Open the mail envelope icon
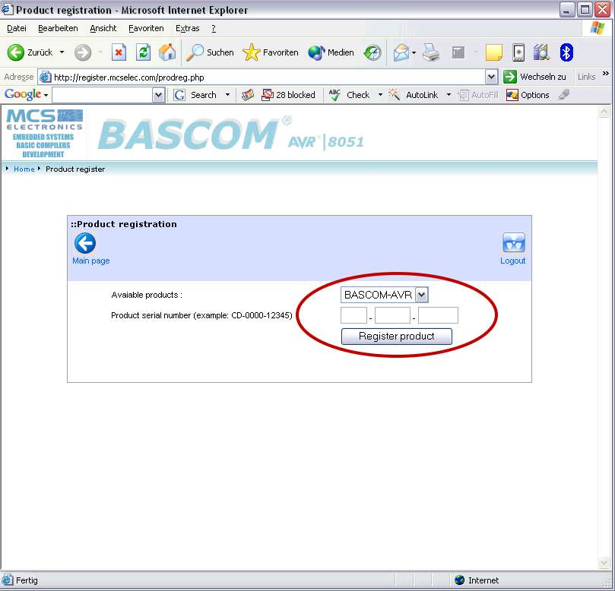 (401, 52)
